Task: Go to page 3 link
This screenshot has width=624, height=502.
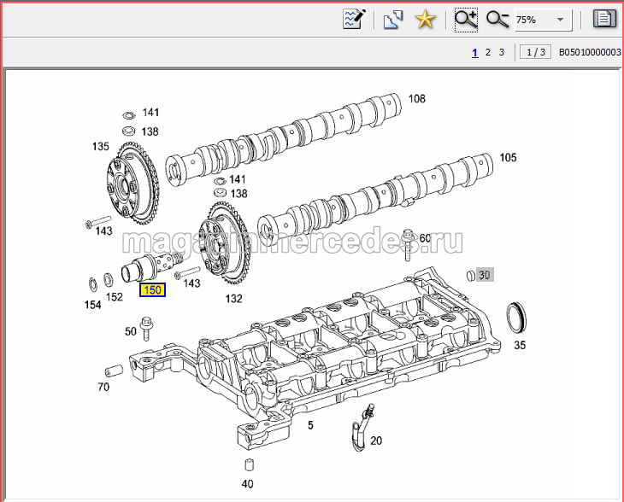Action: pyautogui.click(x=502, y=52)
